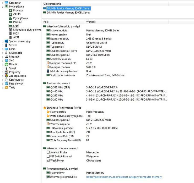194x183 pixels.
Task: Toggle the Weak Driver checkbox
Action: (48, 160)
